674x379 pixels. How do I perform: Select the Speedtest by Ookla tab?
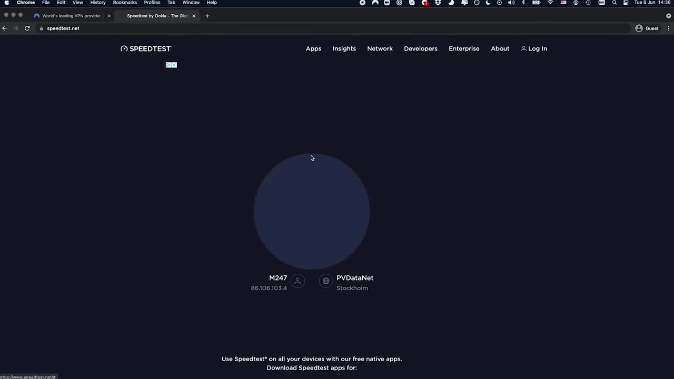coord(157,16)
